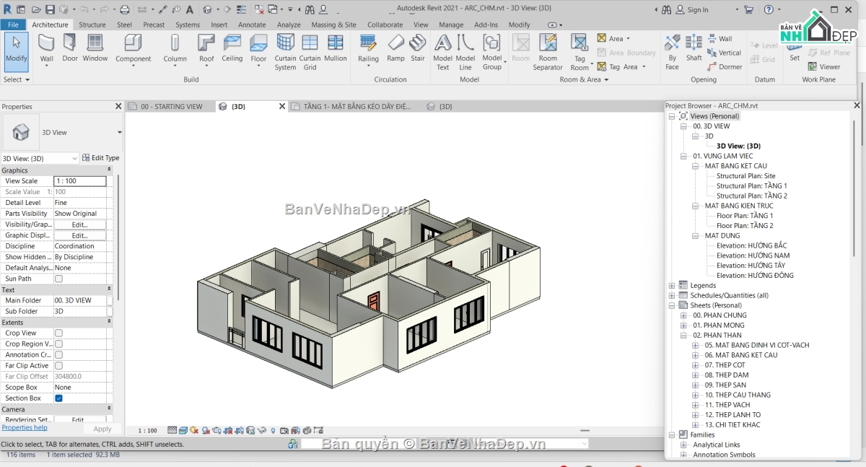Select the Model Text tool

pos(442,52)
